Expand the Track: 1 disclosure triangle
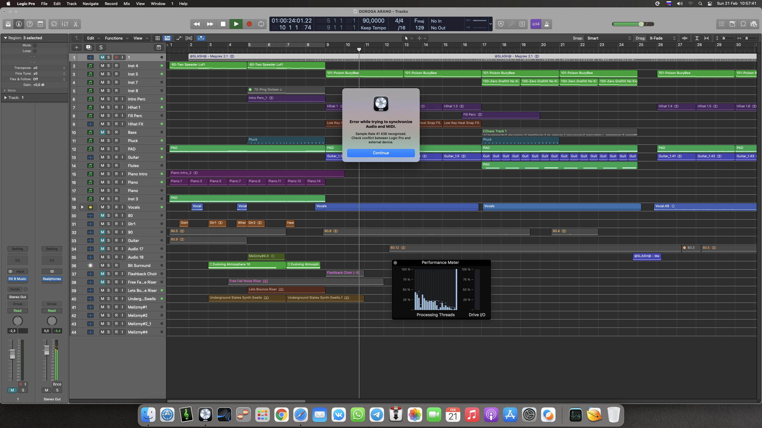This screenshot has width=762, height=428. point(5,97)
